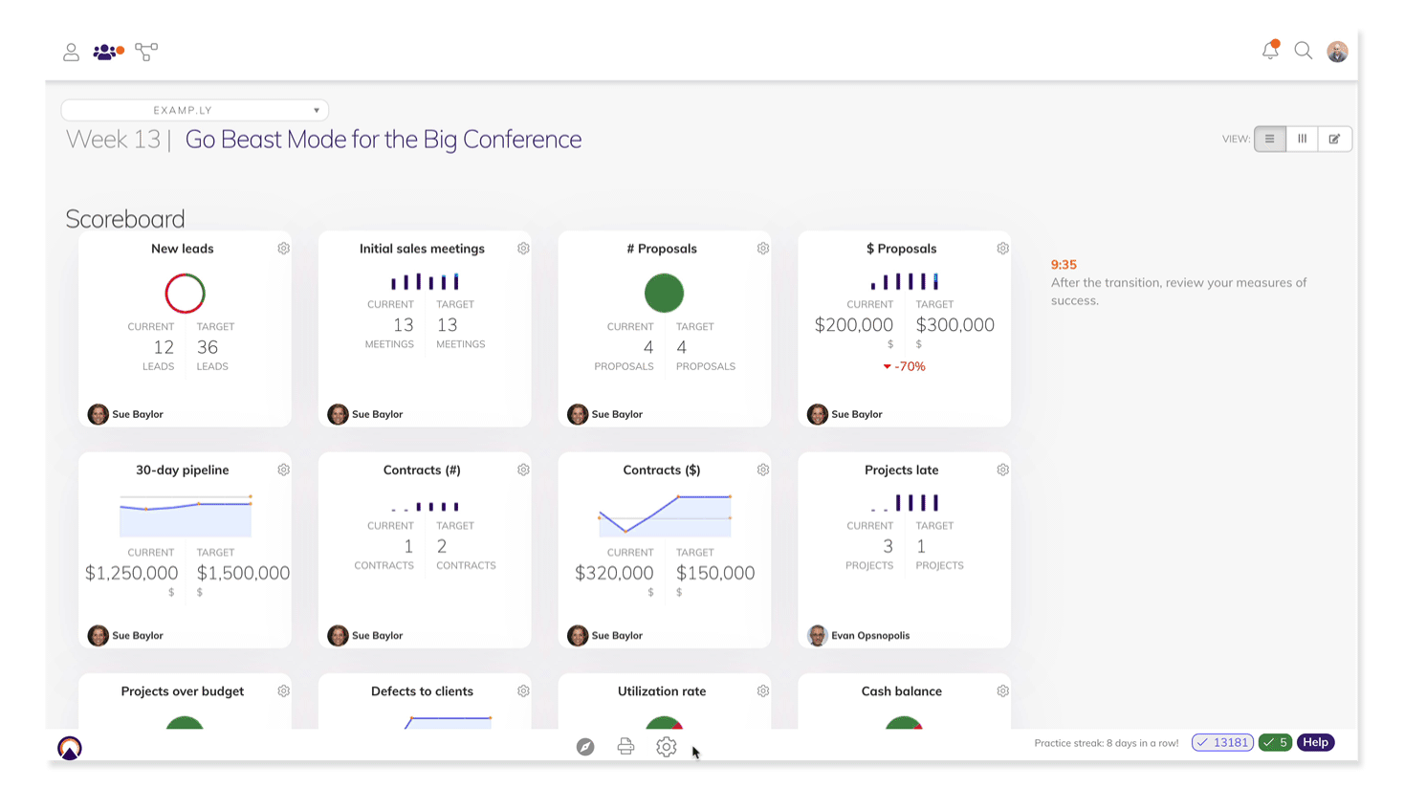Click the Practice streak message
This screenshot has width=1404, height=788.
pyautogui.click(x=1107, y=743)
